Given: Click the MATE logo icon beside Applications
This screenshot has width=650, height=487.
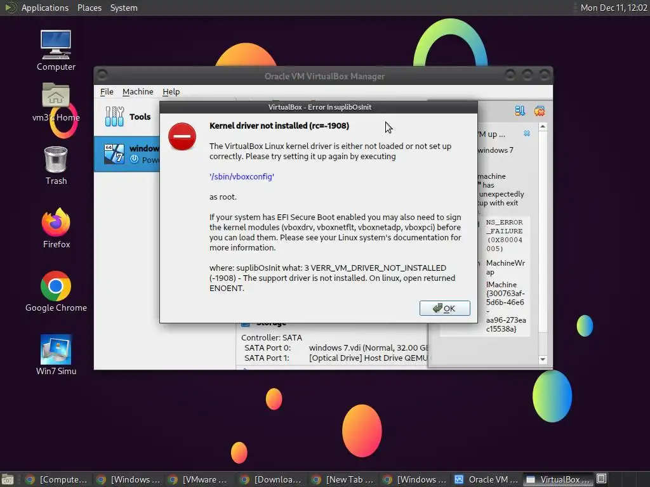Looking at the screenshot, I should click(10, 8).
